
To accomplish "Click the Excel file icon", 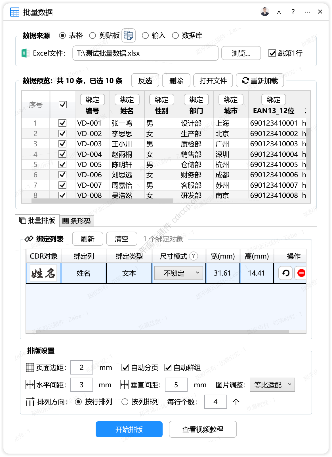I will tap(26, 53).
